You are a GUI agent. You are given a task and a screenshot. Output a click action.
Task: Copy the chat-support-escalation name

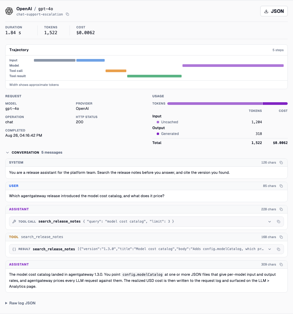coord(68,14)
